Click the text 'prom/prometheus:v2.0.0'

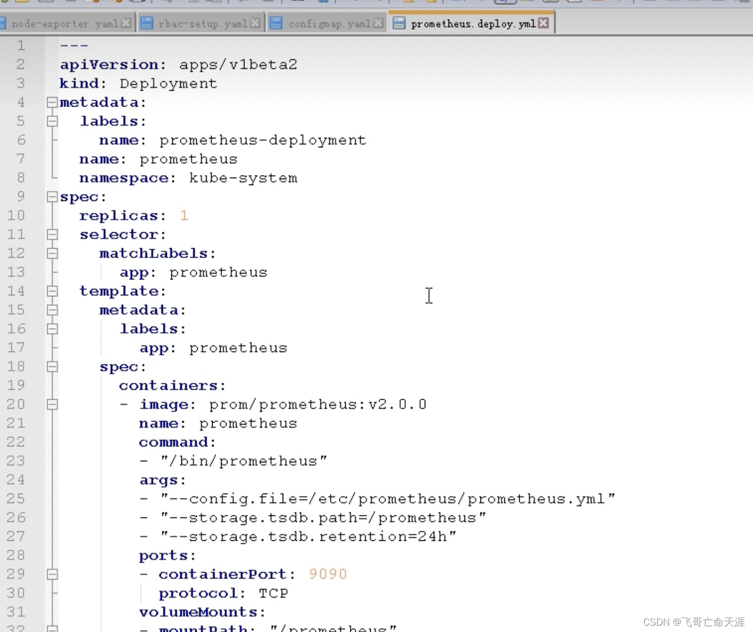[x=318, y=405]
